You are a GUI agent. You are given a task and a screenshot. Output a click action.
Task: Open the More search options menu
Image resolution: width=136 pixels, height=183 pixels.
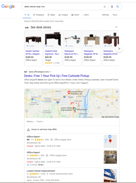click(x=86, y=15)
